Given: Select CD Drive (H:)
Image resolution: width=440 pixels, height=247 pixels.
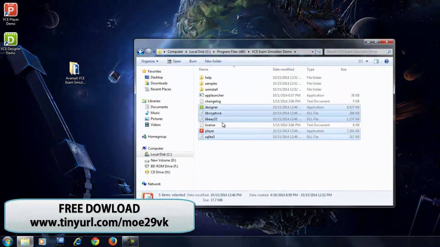Looking at the screenshot, I should [x=160, y=172].
